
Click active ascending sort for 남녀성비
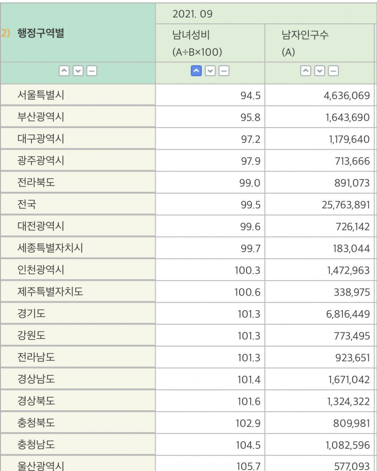pyautogui.click(x=196, y=71)
